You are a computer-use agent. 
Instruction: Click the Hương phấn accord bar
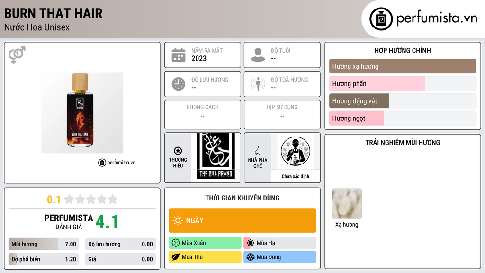coord(403,83)
